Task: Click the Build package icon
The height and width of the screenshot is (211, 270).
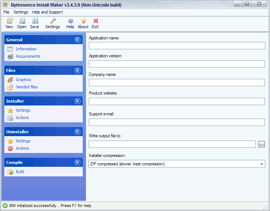Action: point(10,172)
